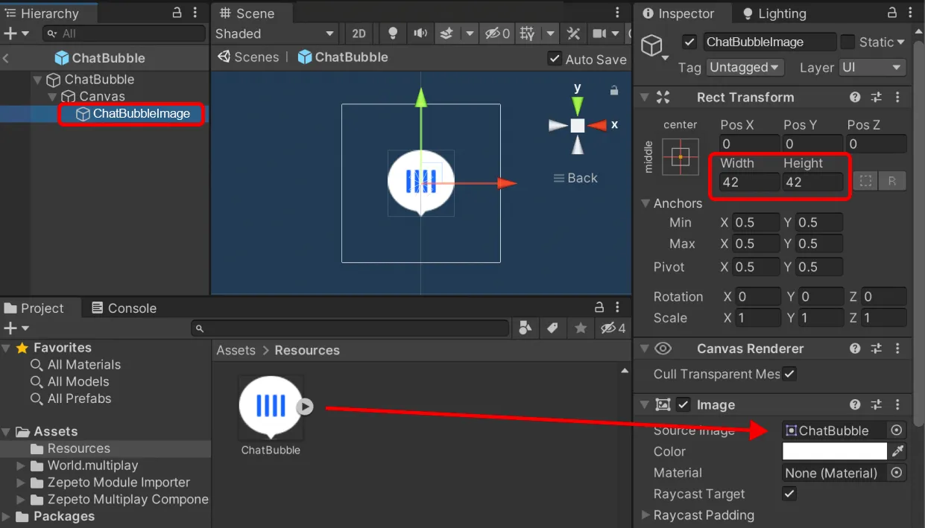Toggle Rect Transform blueprint mode button
This screenshot has height=528, width=925.
pyautogui.click(x=865, y=181)
